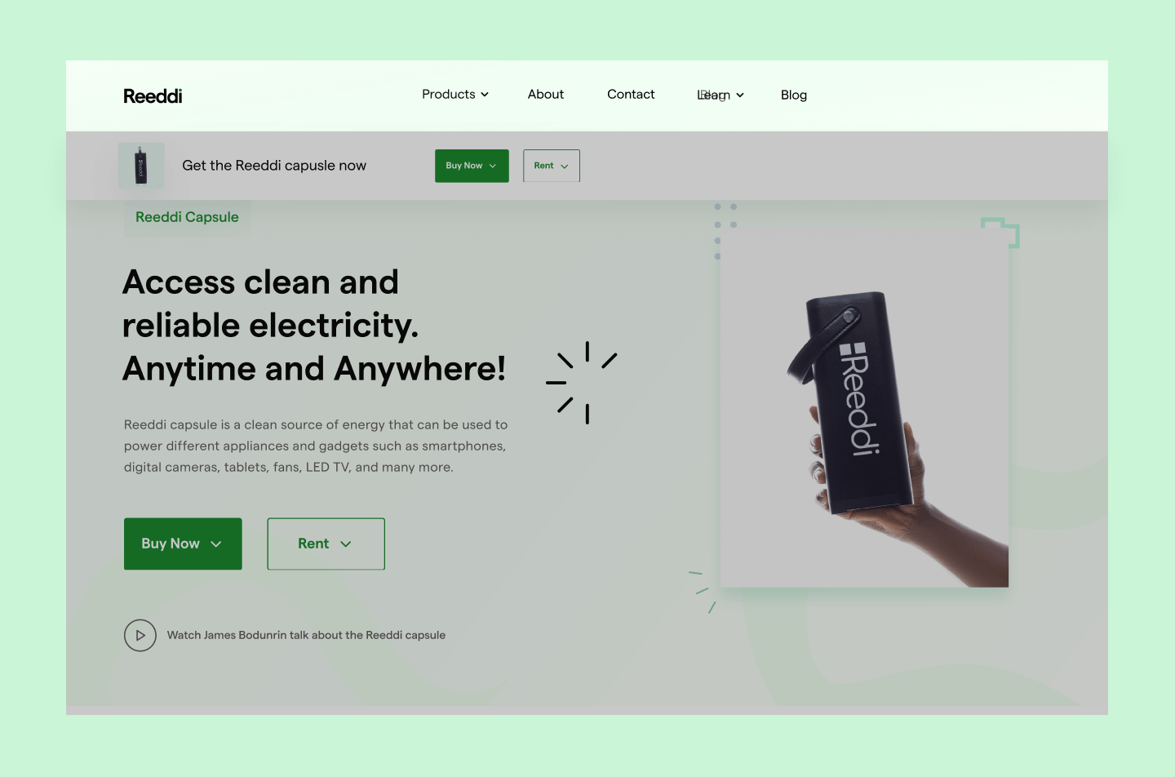
Task: Click the small Rent button in sticky bar
Action: click(552, 166)
